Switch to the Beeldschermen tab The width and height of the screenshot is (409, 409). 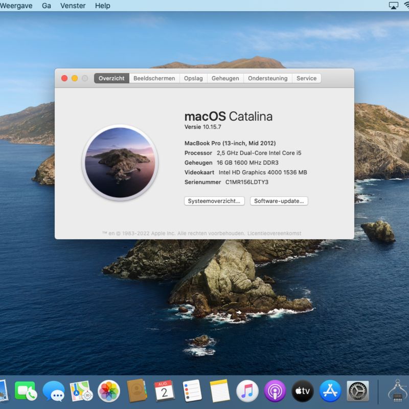tap(154, 78)
